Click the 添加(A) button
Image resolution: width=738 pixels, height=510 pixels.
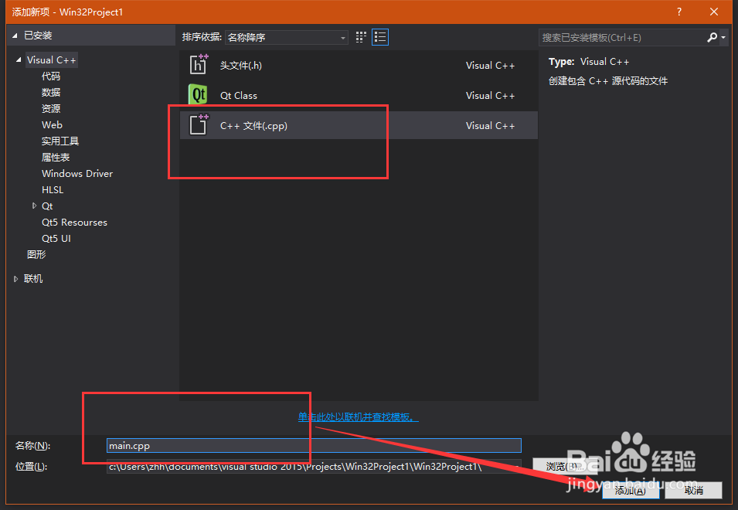631,490
